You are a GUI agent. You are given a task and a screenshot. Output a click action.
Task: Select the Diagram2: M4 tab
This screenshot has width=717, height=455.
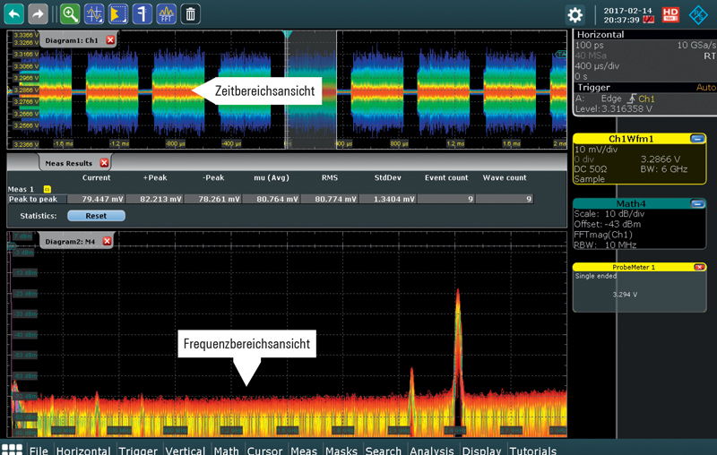[x=71, y=241]
